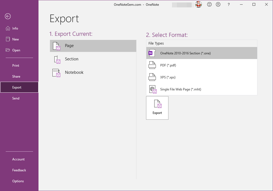
Task: Open the Feedback page
Action: pyautogui.click(x=19, y=170)
